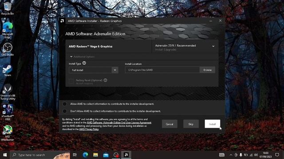Open the clock and date in the taskbar
284x159 pixels.
pos(265,155)
